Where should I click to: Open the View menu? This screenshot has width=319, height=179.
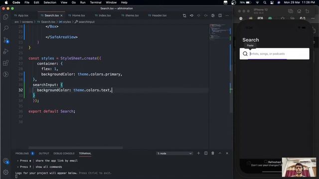click(64, 2)
